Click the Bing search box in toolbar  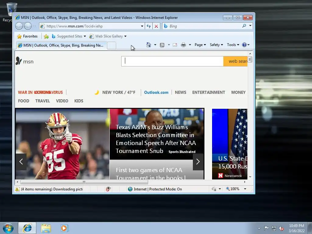(x=202, y=26)
